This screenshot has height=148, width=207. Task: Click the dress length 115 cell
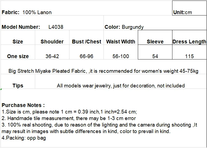(189, 52)
